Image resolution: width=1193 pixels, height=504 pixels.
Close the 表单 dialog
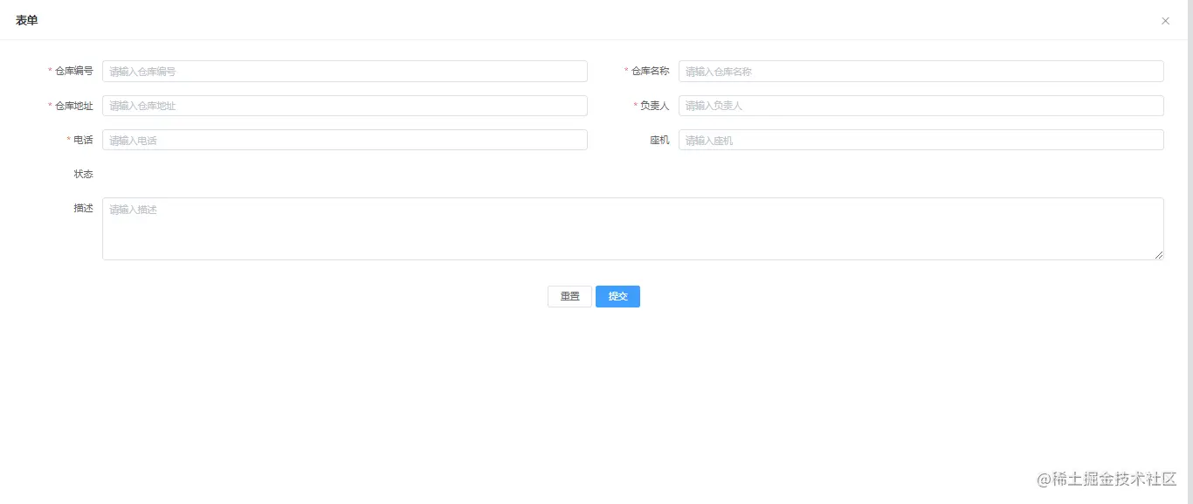click(x=1165, y=20)
